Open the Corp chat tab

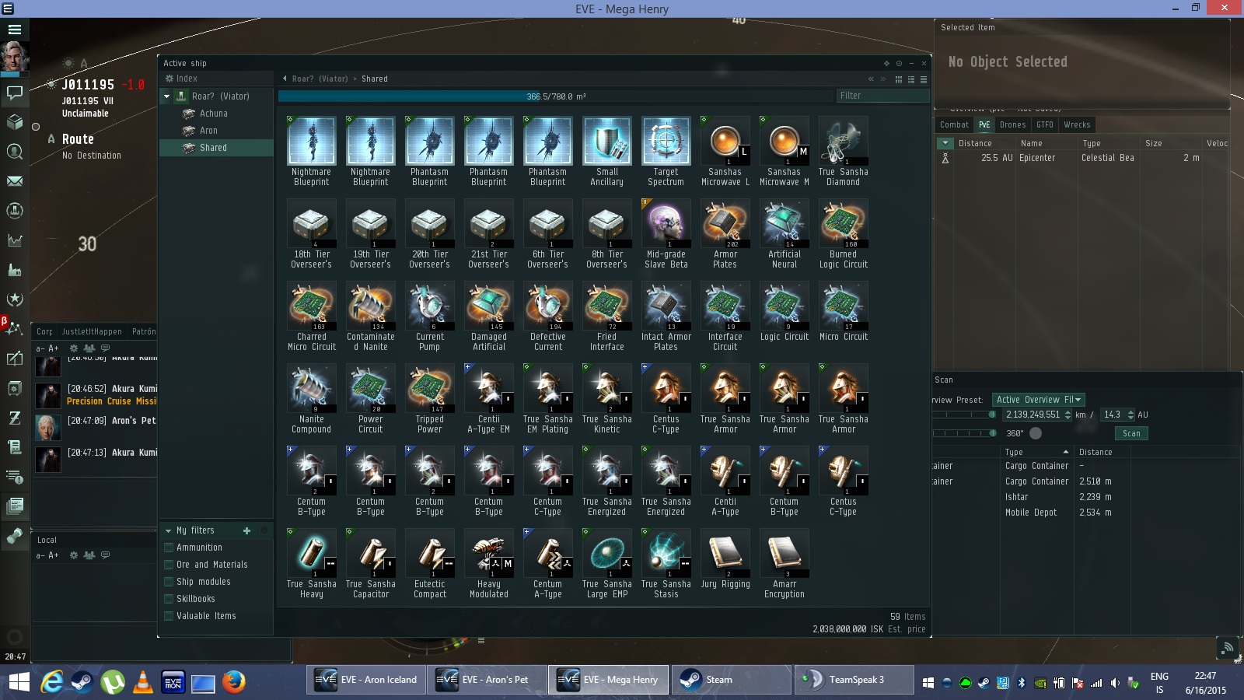44,331
